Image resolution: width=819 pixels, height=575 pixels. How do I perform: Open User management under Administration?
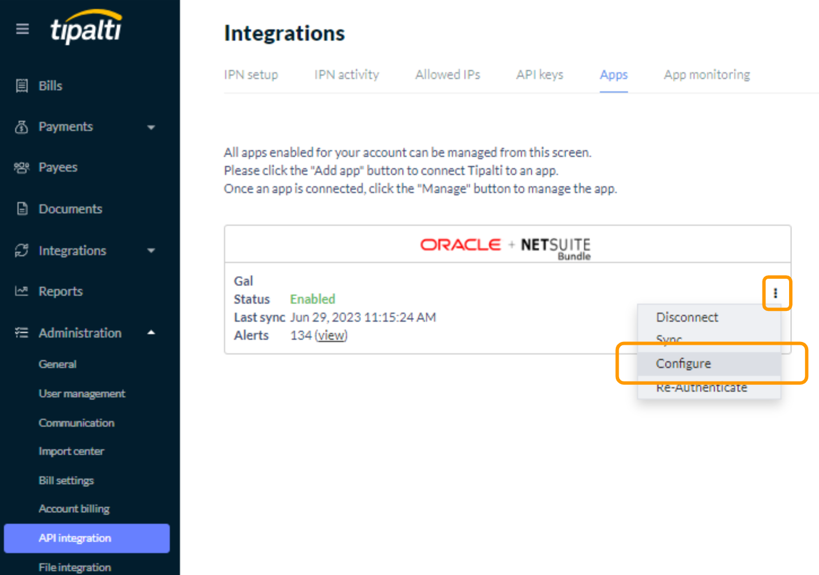pyautogui.click(x=82, y=394)
